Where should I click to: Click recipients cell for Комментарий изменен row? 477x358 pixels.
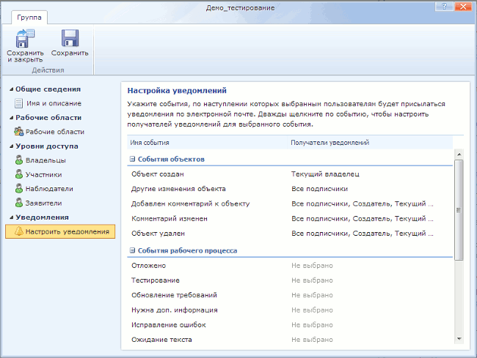pyautogui.click(x=363, y=219)
